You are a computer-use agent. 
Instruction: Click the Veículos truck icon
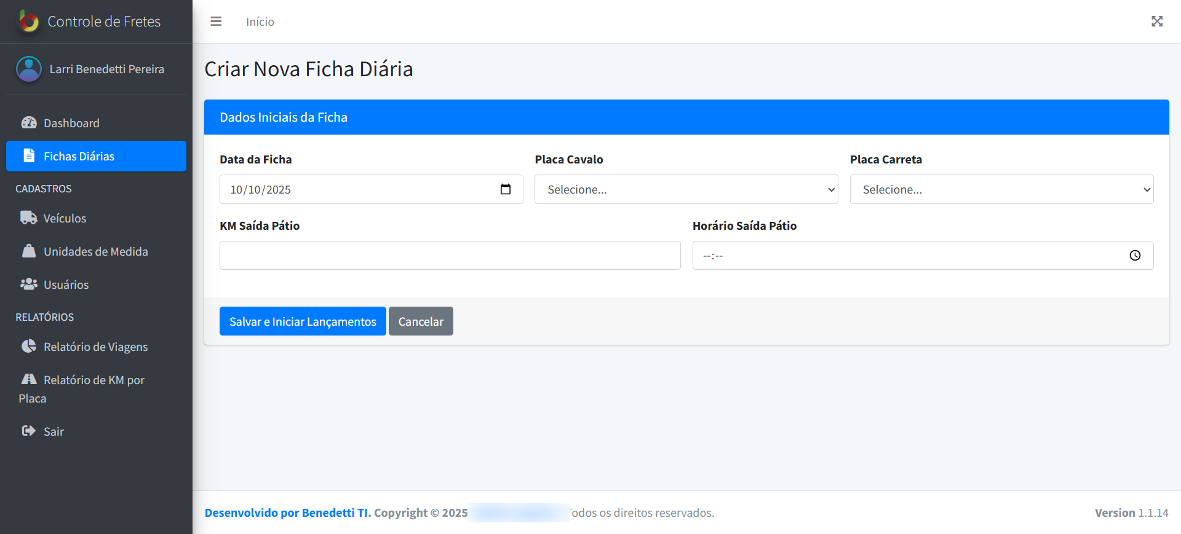(29, 218)
